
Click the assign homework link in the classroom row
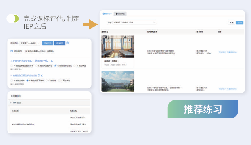(x=232, y=52)
